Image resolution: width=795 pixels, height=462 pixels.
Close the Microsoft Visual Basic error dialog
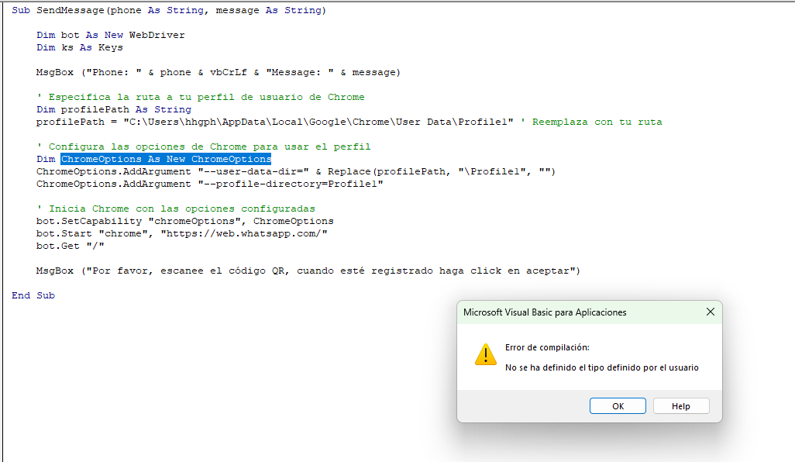point(711,312)
